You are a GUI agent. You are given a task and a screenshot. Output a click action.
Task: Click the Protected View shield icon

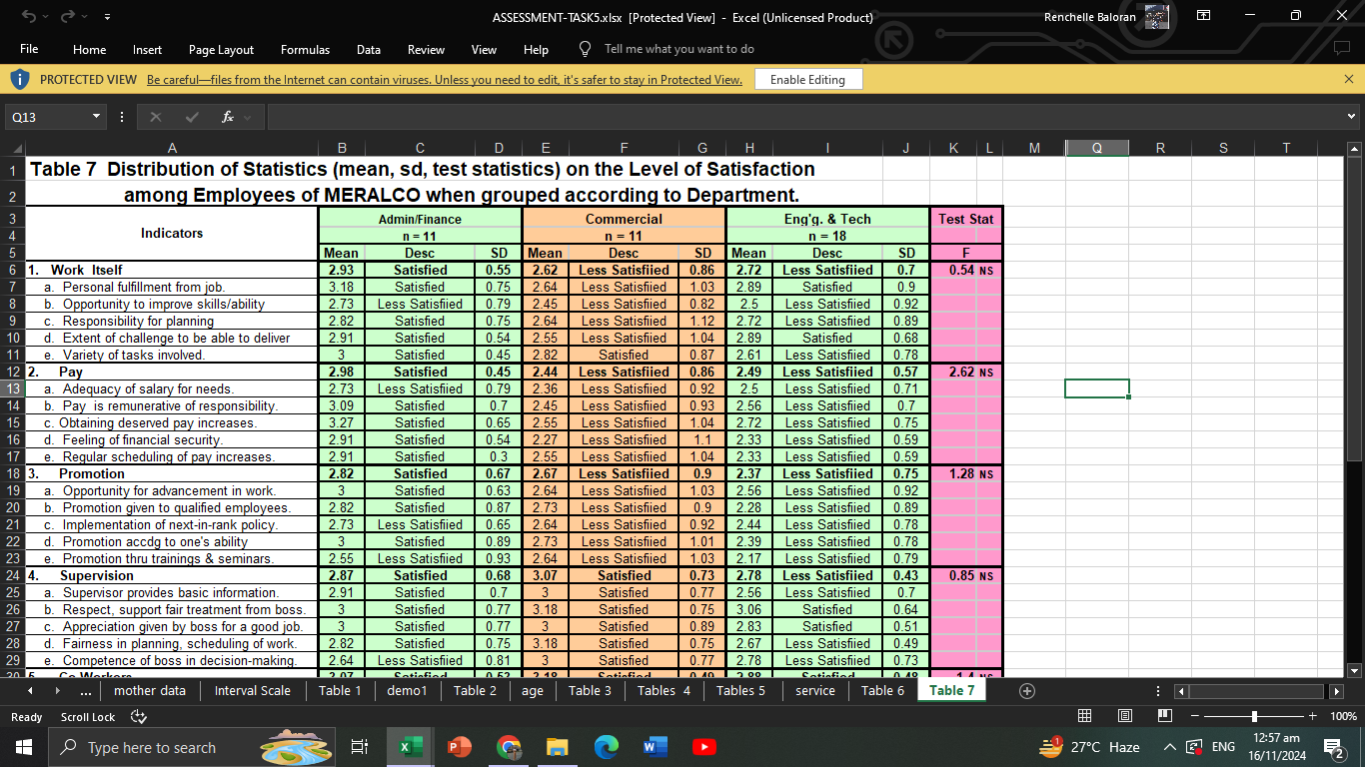pos(20,79)
